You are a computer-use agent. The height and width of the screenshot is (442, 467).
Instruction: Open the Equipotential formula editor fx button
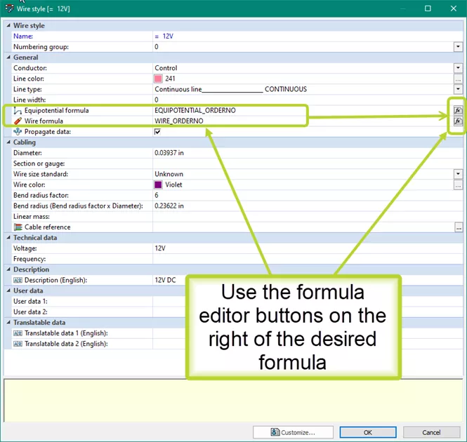457,111
